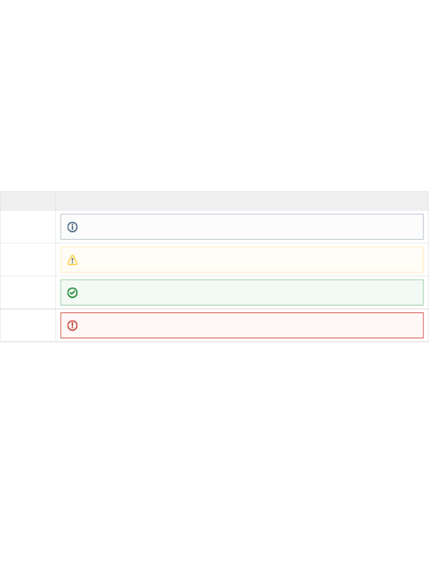Click the empty first-column cell beside info panel
Viewport: 434px width, 586px height.
[28, 227]
